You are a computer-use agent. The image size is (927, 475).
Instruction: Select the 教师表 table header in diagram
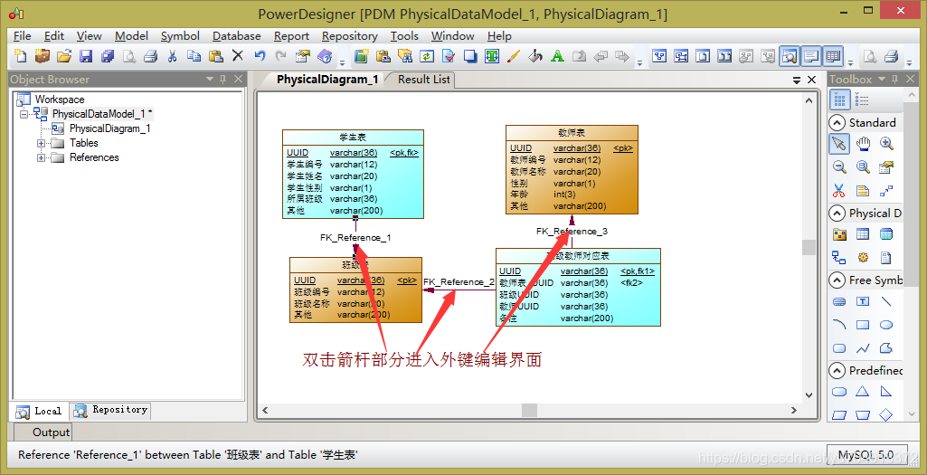572,133
